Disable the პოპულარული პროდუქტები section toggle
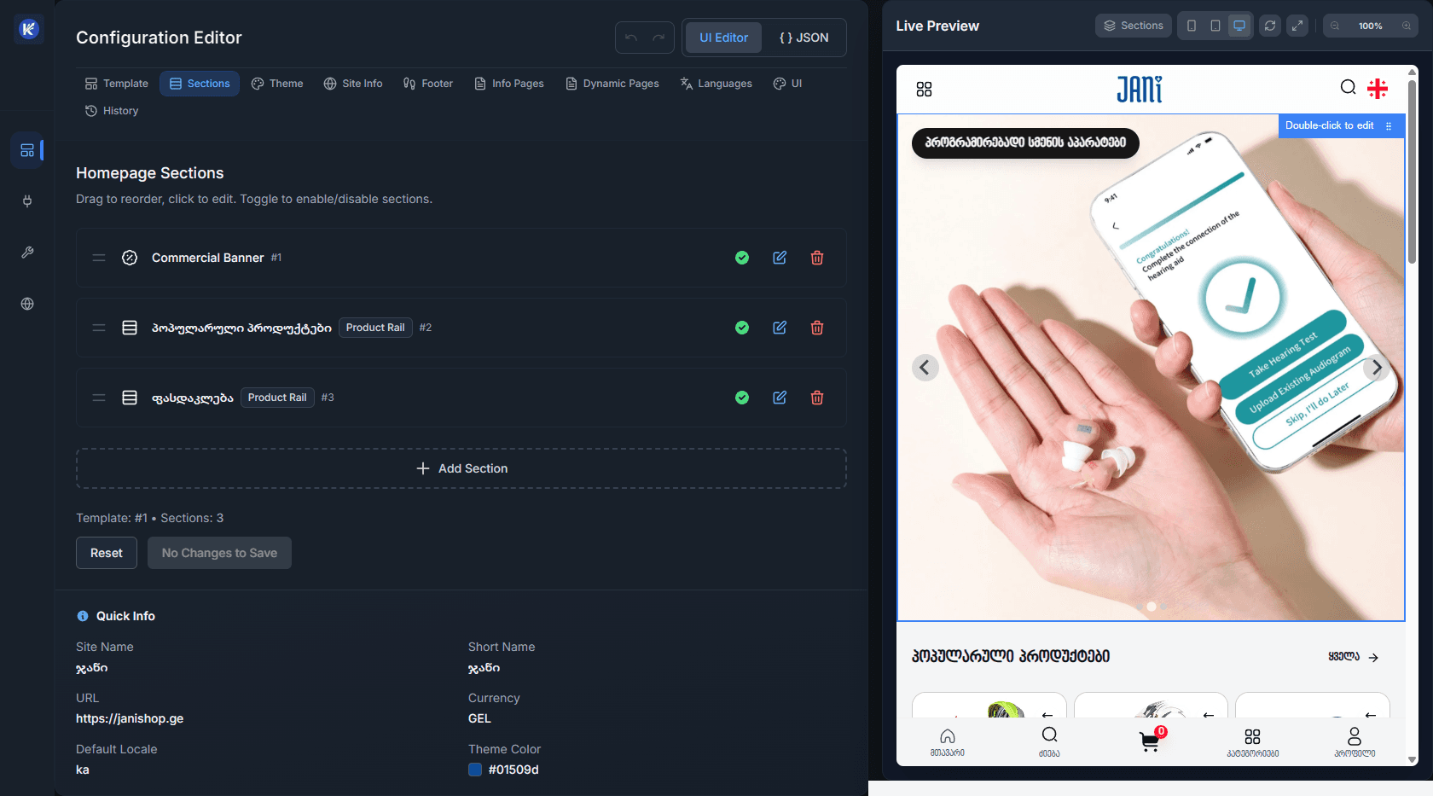This screenshot has width=1433, height=796. [x=742, y=328]
